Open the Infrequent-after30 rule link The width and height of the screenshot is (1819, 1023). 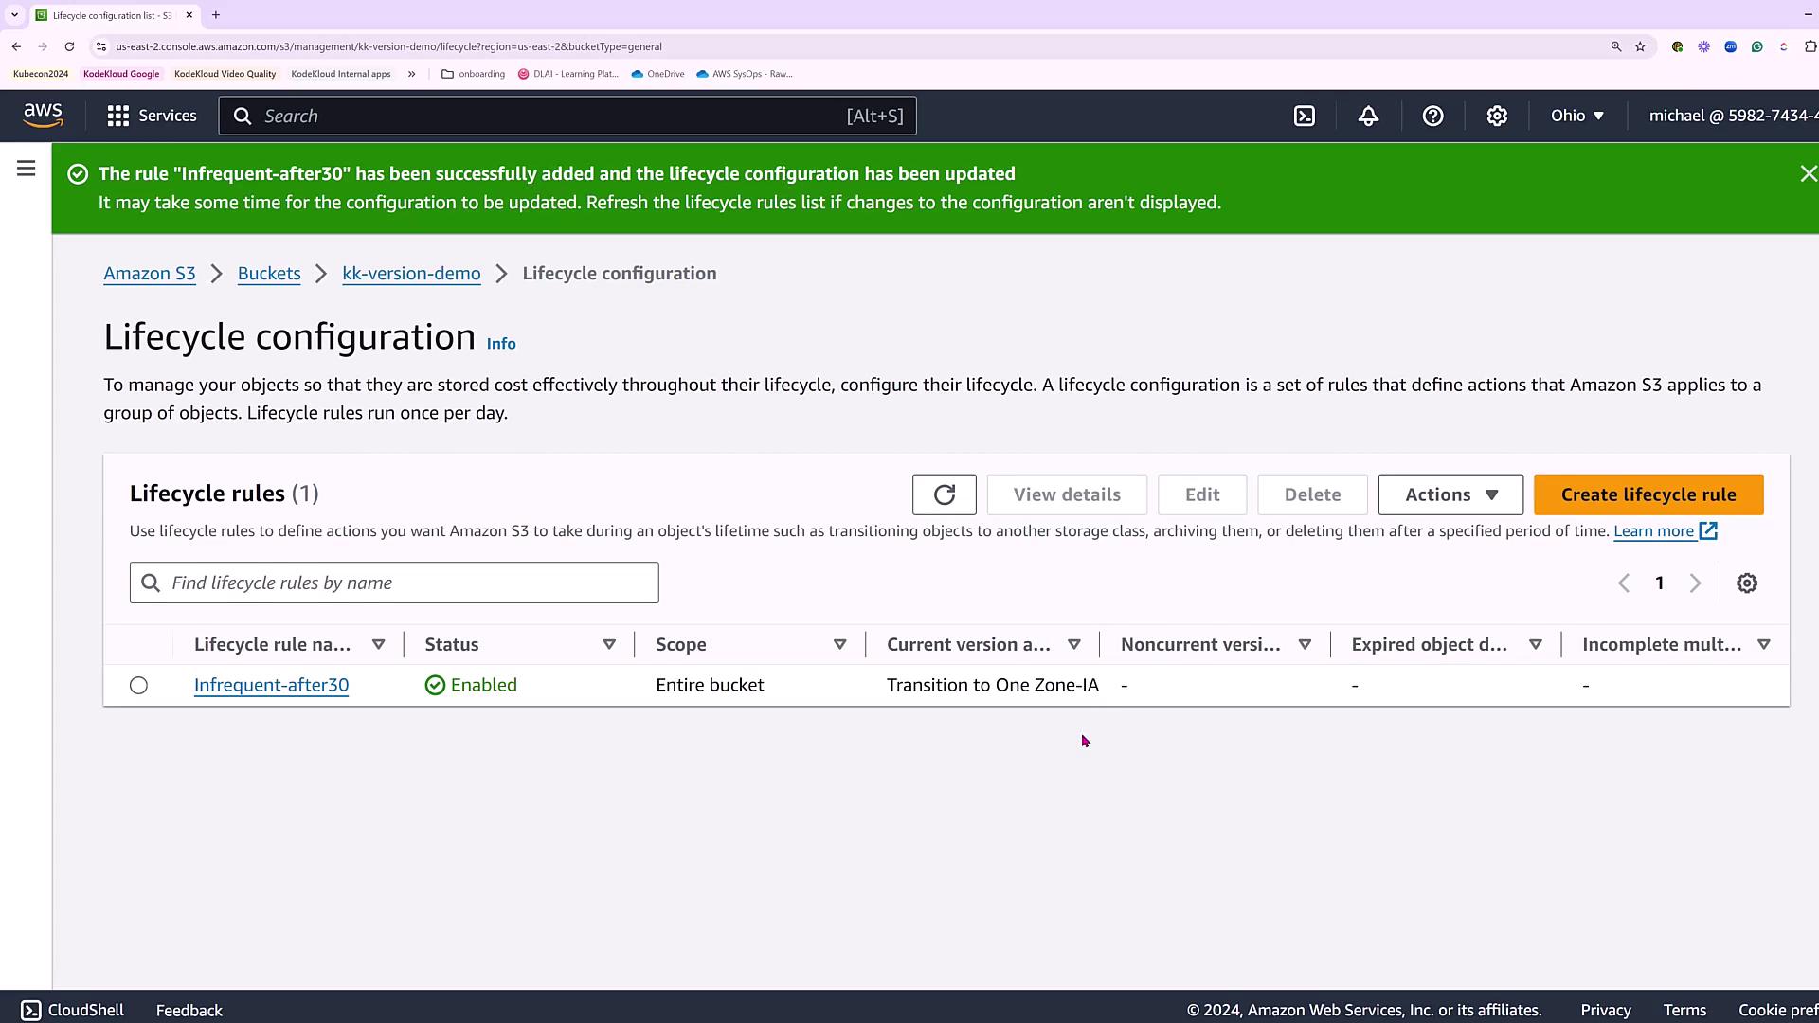click(x=271, y=685)
